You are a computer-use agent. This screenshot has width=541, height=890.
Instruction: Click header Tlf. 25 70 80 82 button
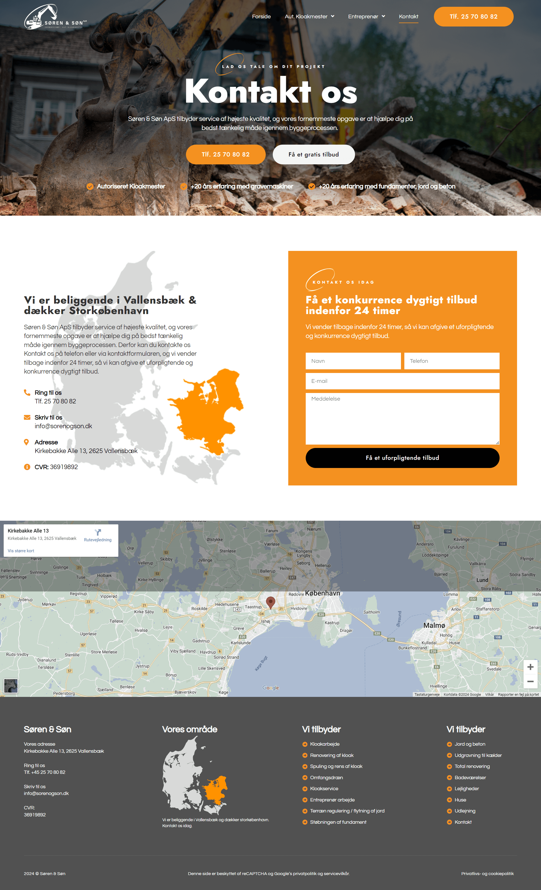tap(473, 17)
